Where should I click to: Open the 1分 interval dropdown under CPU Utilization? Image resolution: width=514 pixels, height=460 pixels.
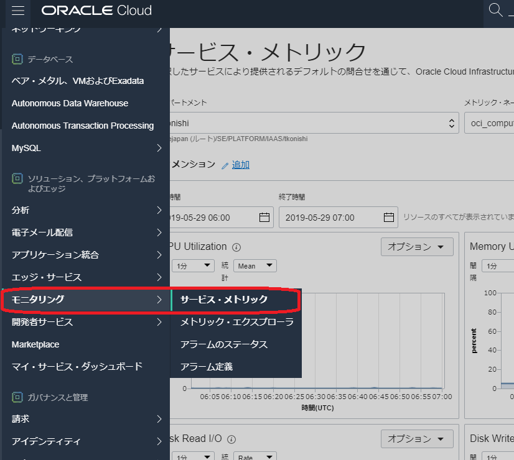(x=193, y=265)
